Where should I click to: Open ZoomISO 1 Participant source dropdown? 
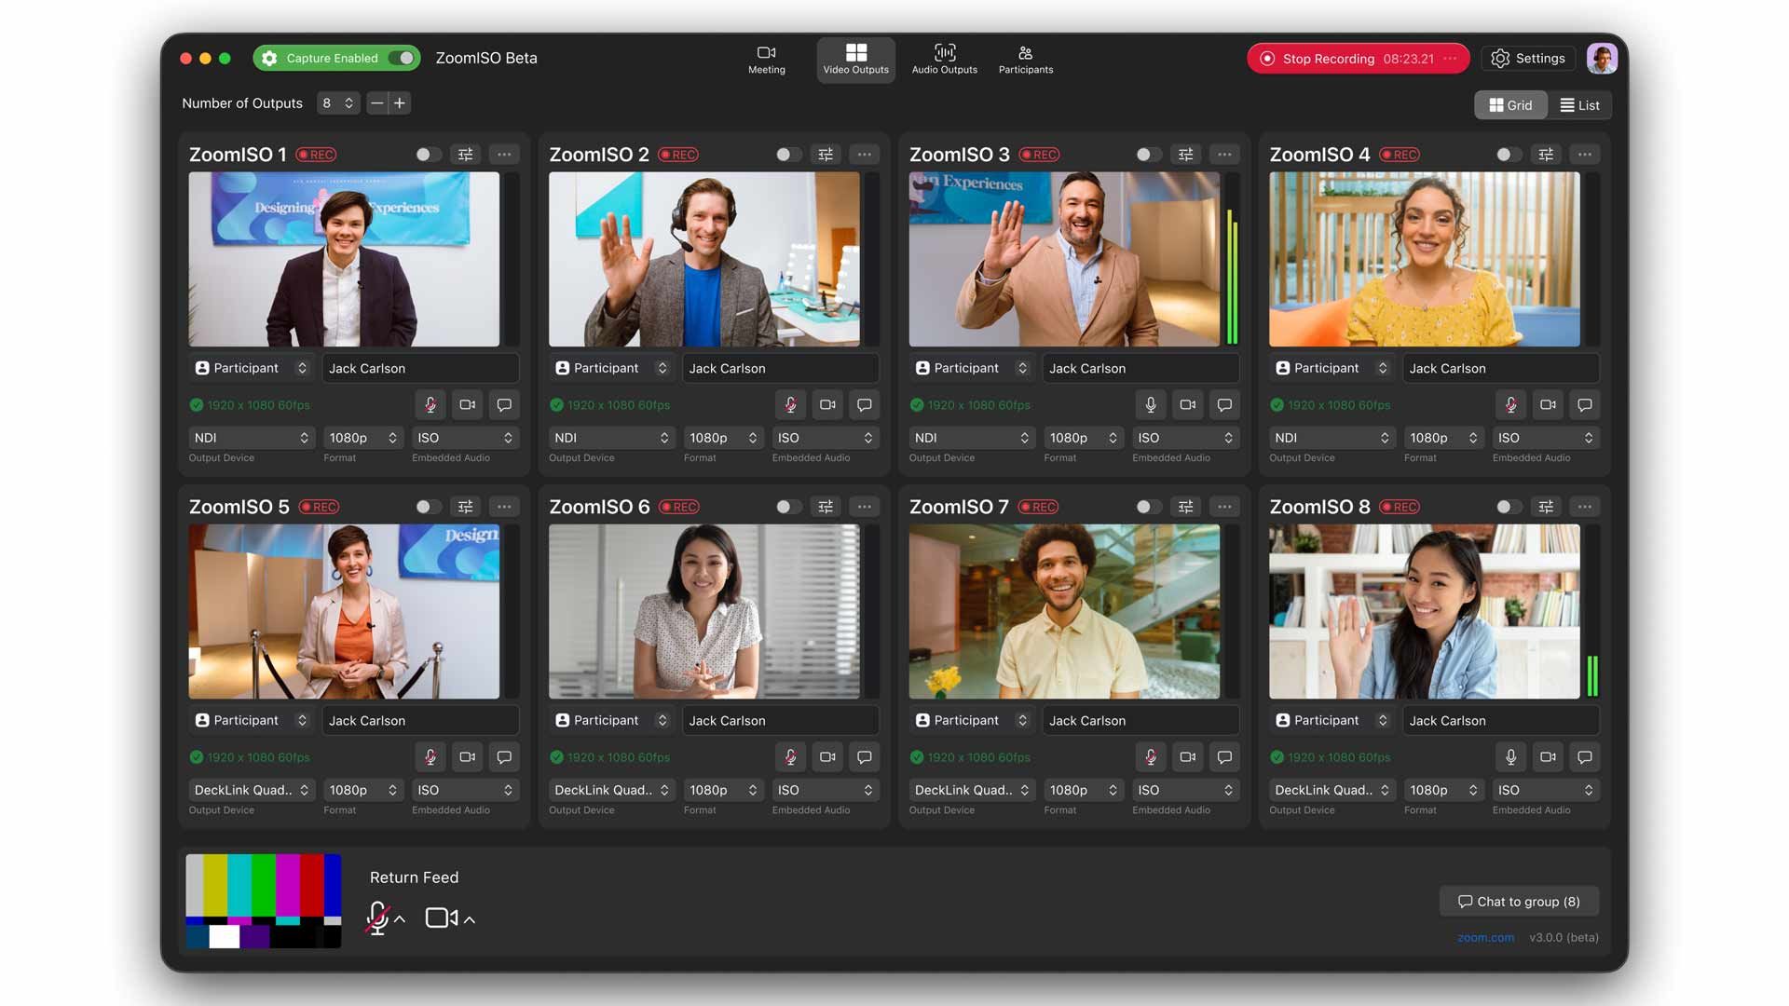(x=252, y=368)
